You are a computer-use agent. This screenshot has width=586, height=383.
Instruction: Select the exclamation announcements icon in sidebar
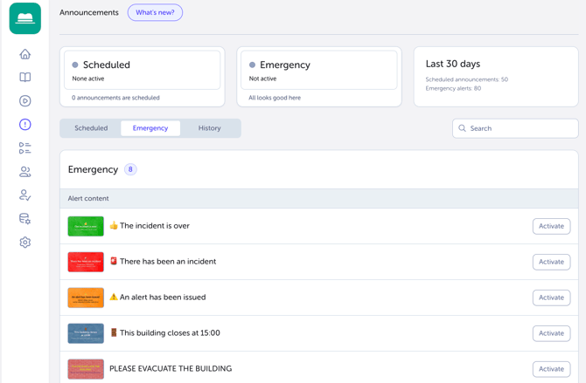[x=25, y=124]
